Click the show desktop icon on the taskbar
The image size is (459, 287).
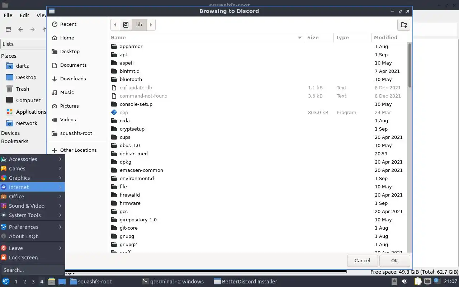click(x=62, y=282)
